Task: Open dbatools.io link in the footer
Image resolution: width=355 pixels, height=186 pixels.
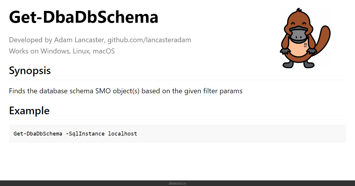Action: (x=177, y=183)
